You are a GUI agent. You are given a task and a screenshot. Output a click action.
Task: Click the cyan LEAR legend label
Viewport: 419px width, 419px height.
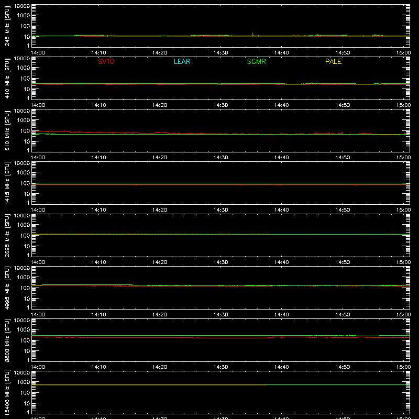(x=182, y=61)
